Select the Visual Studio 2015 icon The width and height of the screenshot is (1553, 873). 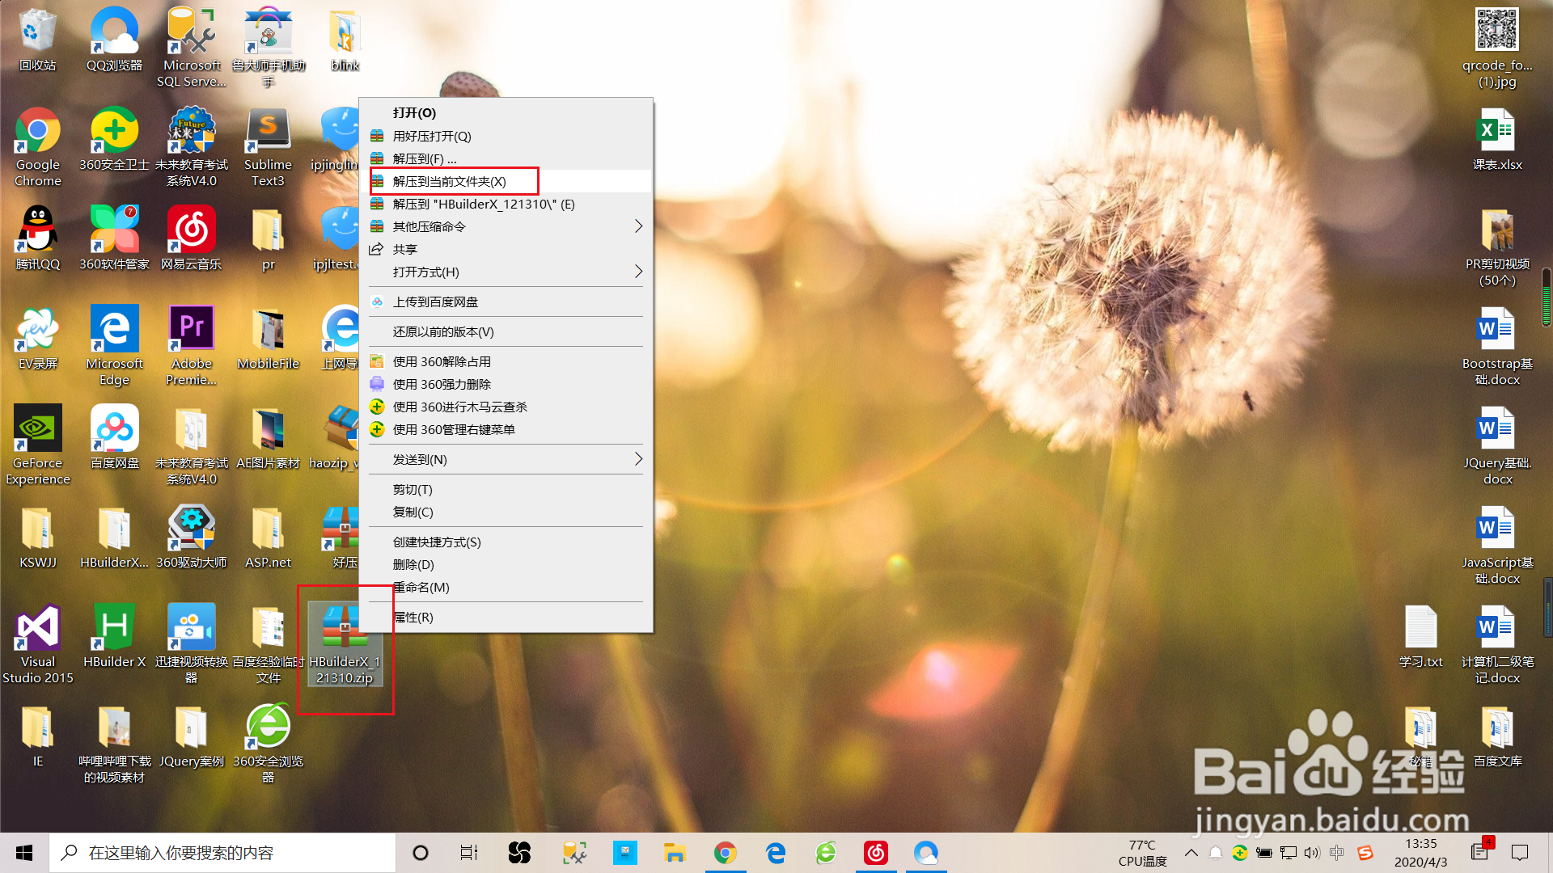pos(37,627)
